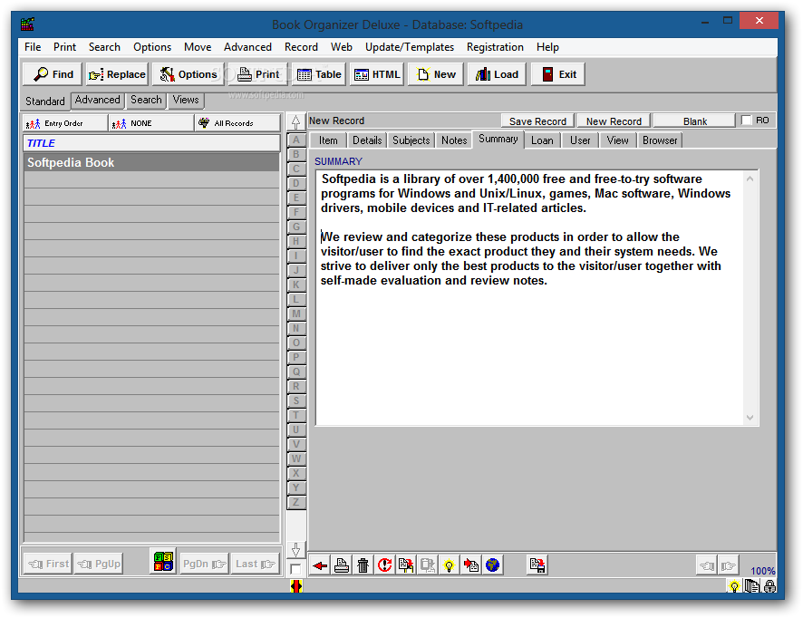Click the Blank button

[694, 121]
